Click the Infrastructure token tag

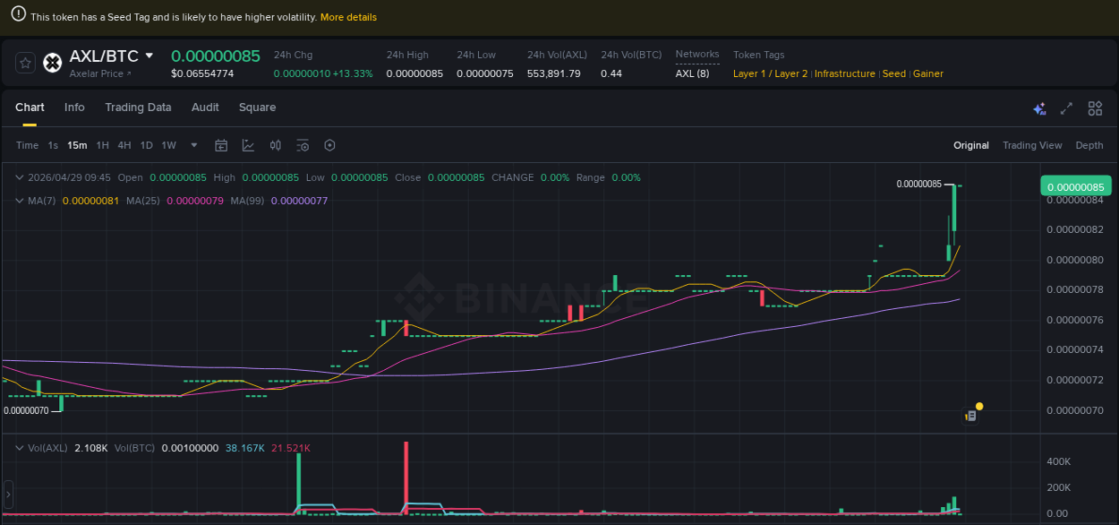(844, 73)
